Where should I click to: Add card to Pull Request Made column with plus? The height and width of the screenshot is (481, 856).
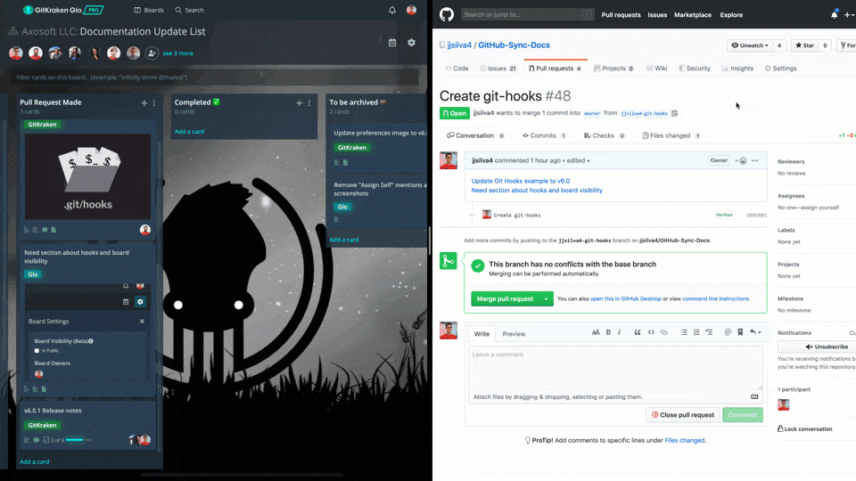click(144, 102)
